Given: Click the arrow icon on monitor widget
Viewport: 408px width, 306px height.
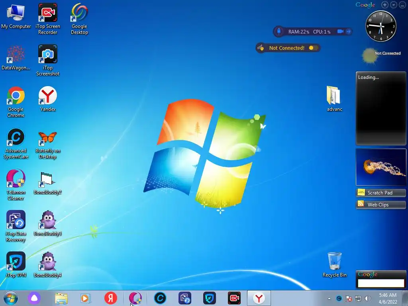Looking at the screenshot, I should coord(348,31).
